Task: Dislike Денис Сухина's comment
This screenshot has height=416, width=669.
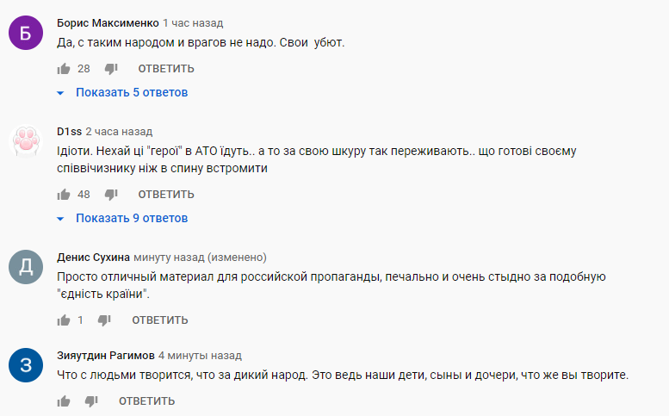Action: (x=104, y=320)
